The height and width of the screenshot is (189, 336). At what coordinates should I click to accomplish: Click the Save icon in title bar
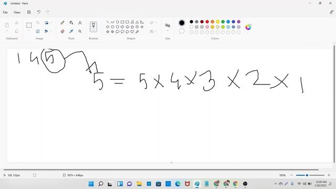29,12
